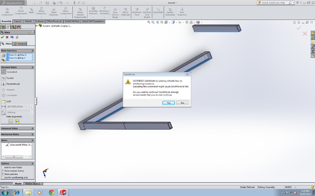Toggle Show preview checkbox
The height and width of the screenshot is (196, 315).
point(3,174)
